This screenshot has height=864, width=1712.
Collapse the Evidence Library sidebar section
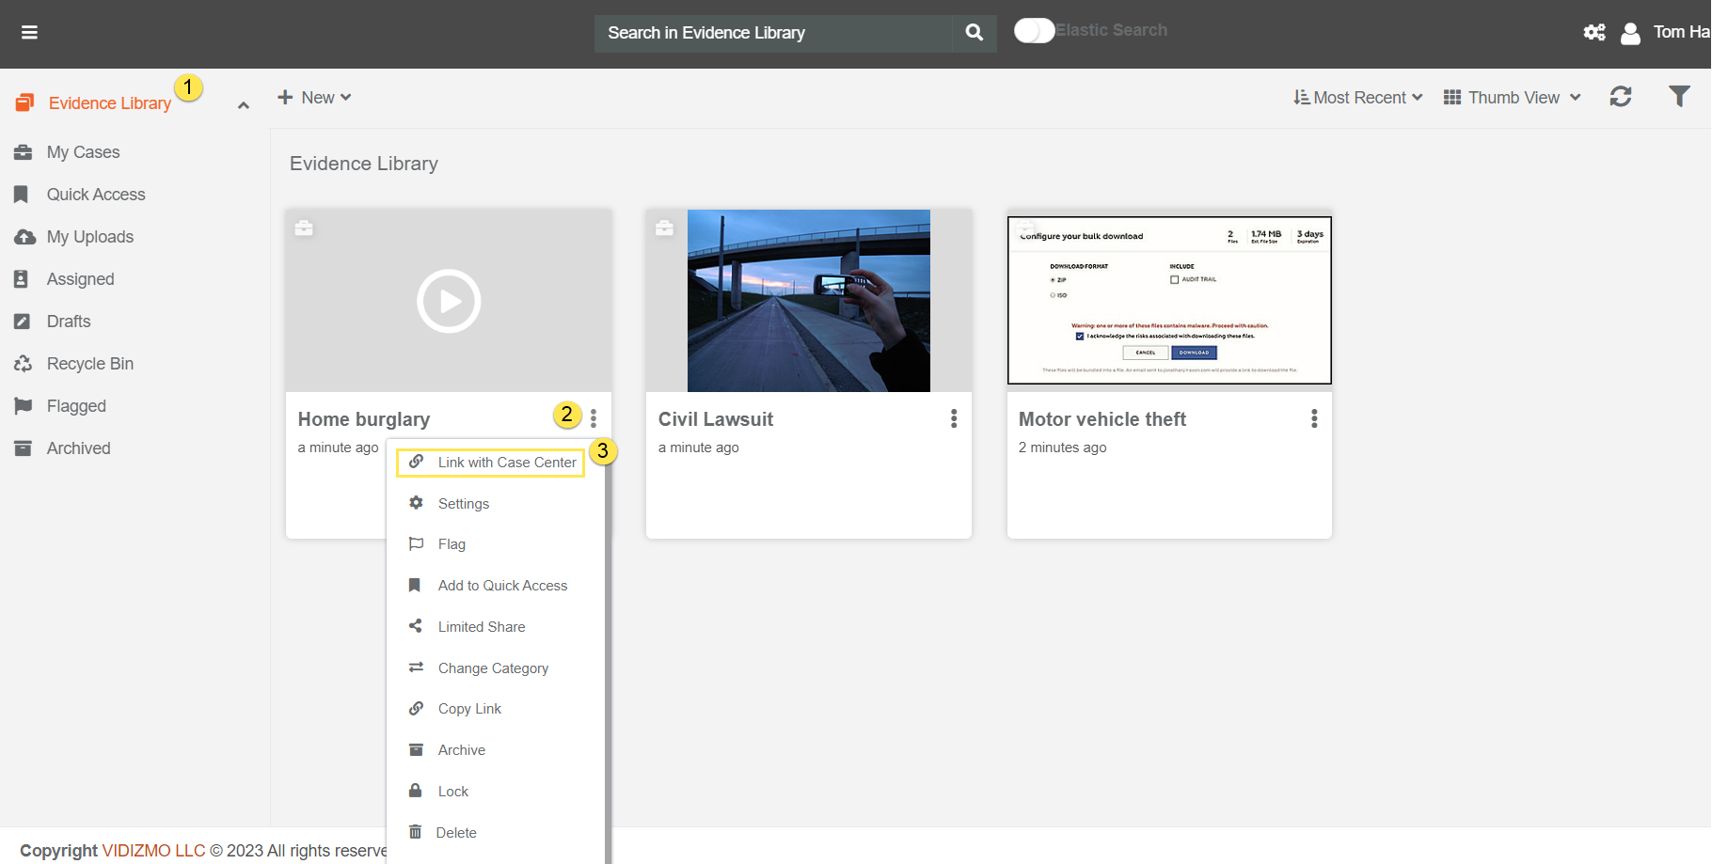[244, 105]
